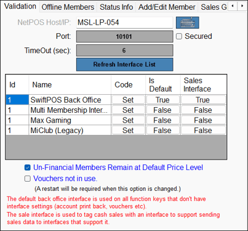Image resolution: width=248 pixels, height=231 pixels.
Task: Select the MiClub (Legacy) name cell
Action: (70, 130)
